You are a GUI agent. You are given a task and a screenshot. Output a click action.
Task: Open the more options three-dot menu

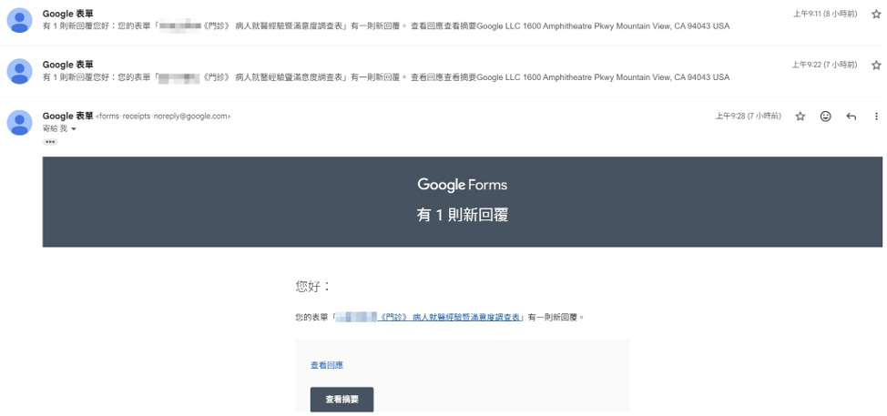coord(876,117)
